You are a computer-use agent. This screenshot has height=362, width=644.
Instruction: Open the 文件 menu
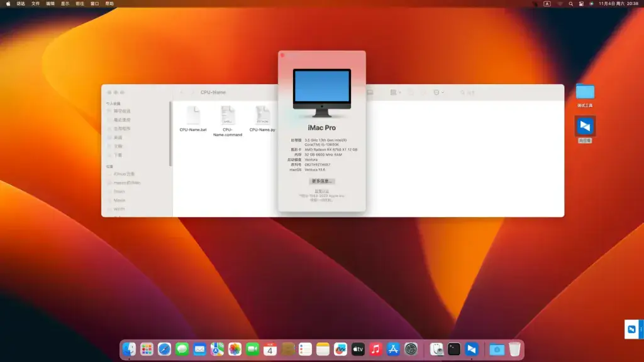[36, 4]
